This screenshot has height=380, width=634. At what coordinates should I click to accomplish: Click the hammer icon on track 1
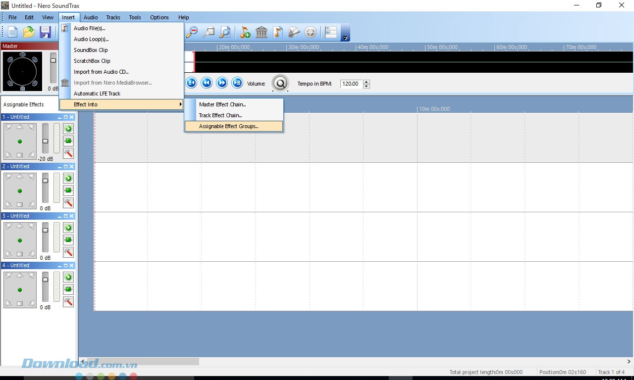68,153
